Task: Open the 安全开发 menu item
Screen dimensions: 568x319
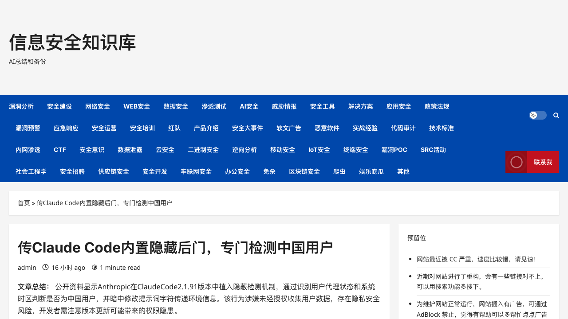Action: pos(155,171)
